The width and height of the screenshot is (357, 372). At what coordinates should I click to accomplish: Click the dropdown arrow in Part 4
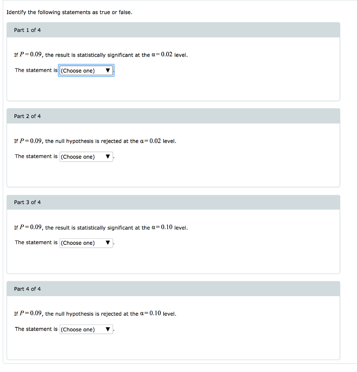(x=107, y=329)
